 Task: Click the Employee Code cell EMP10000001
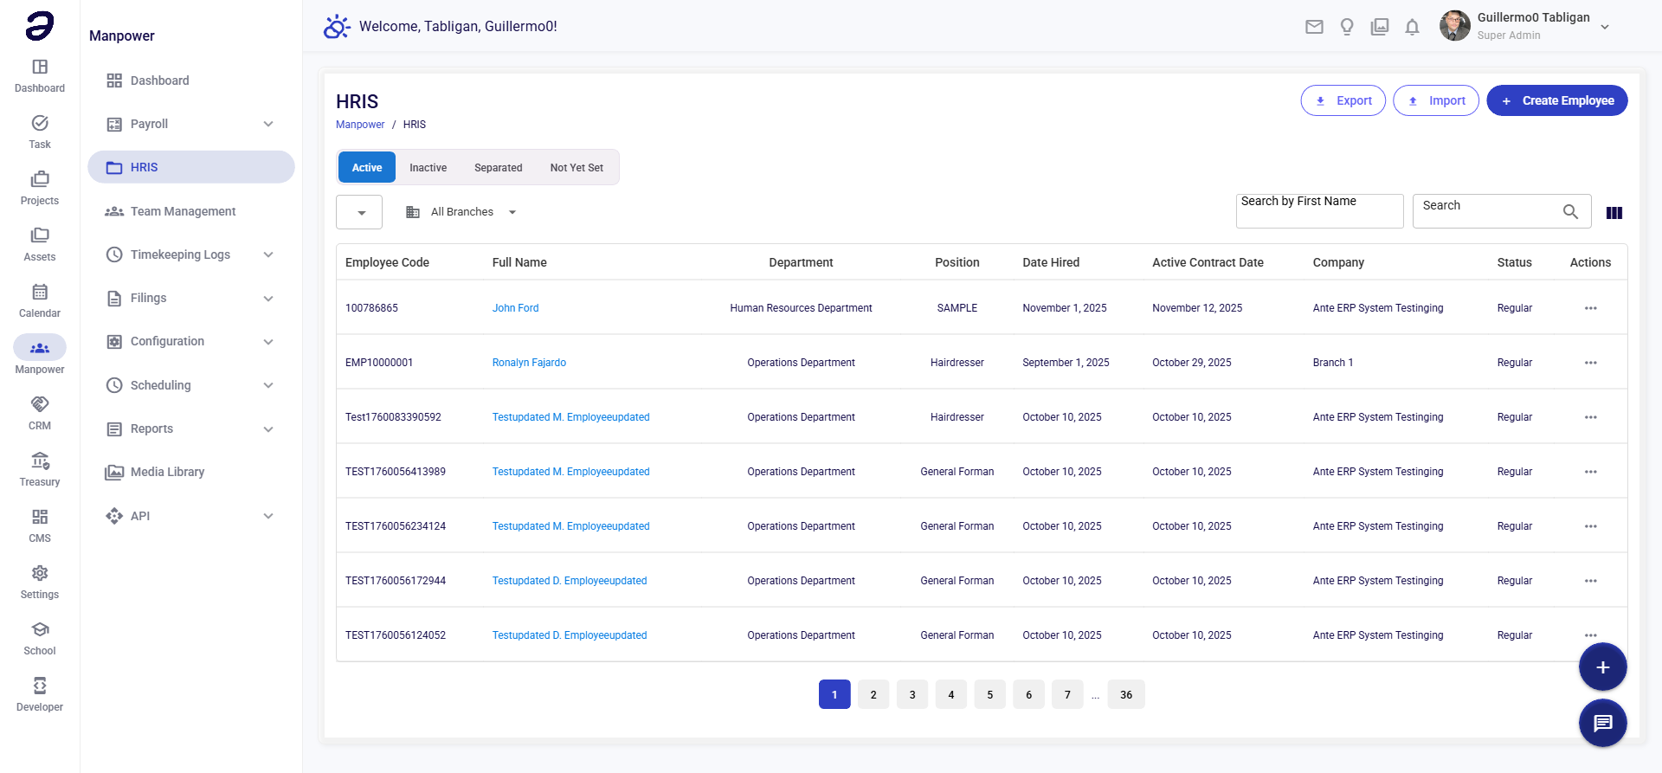coord(379,363)
